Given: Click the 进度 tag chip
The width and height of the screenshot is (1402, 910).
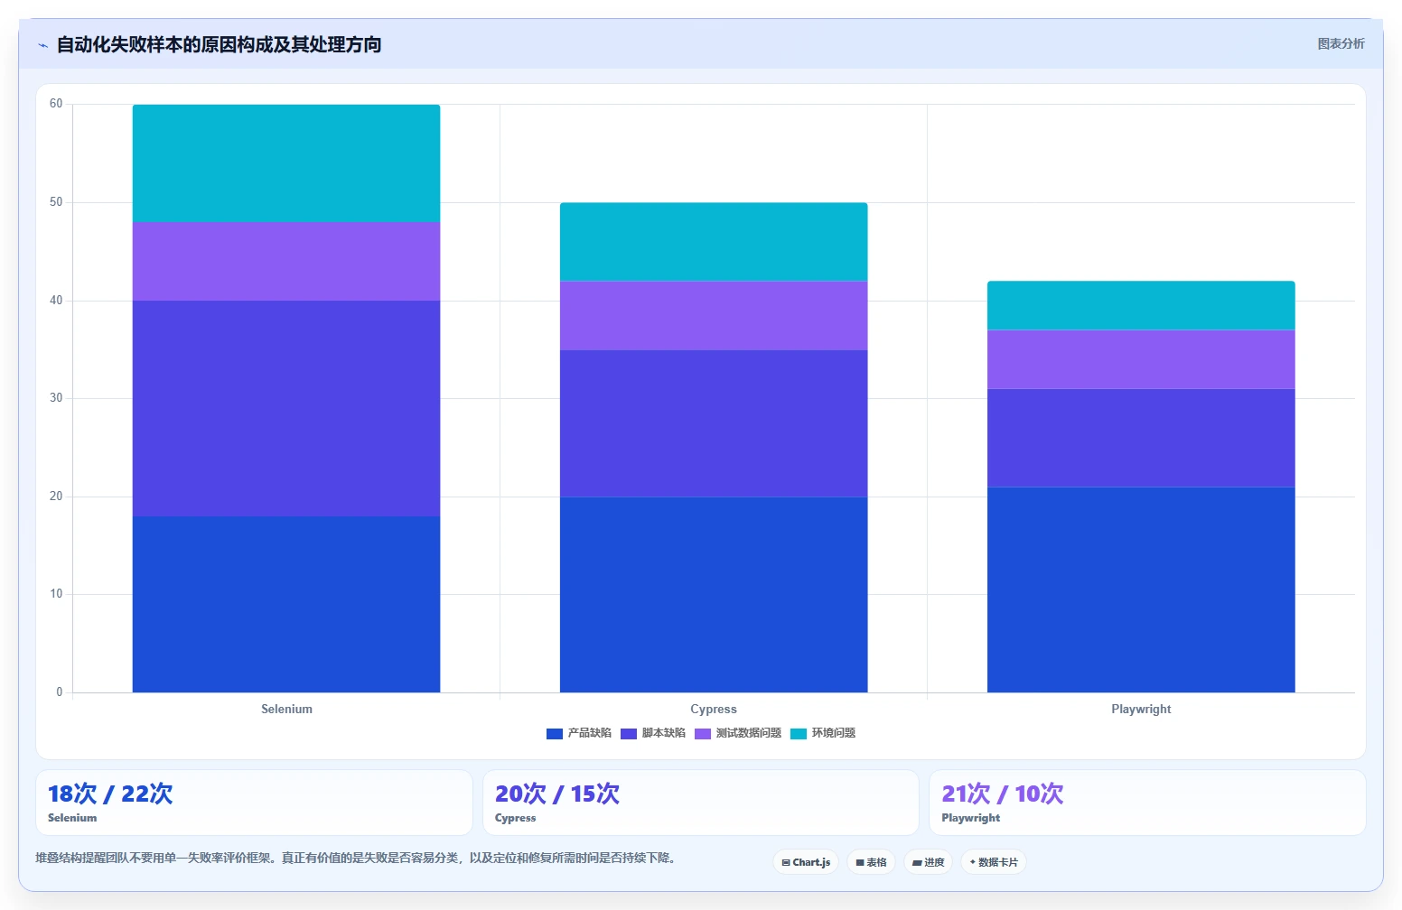Looking at the screenshot, I should click(928, 862).
